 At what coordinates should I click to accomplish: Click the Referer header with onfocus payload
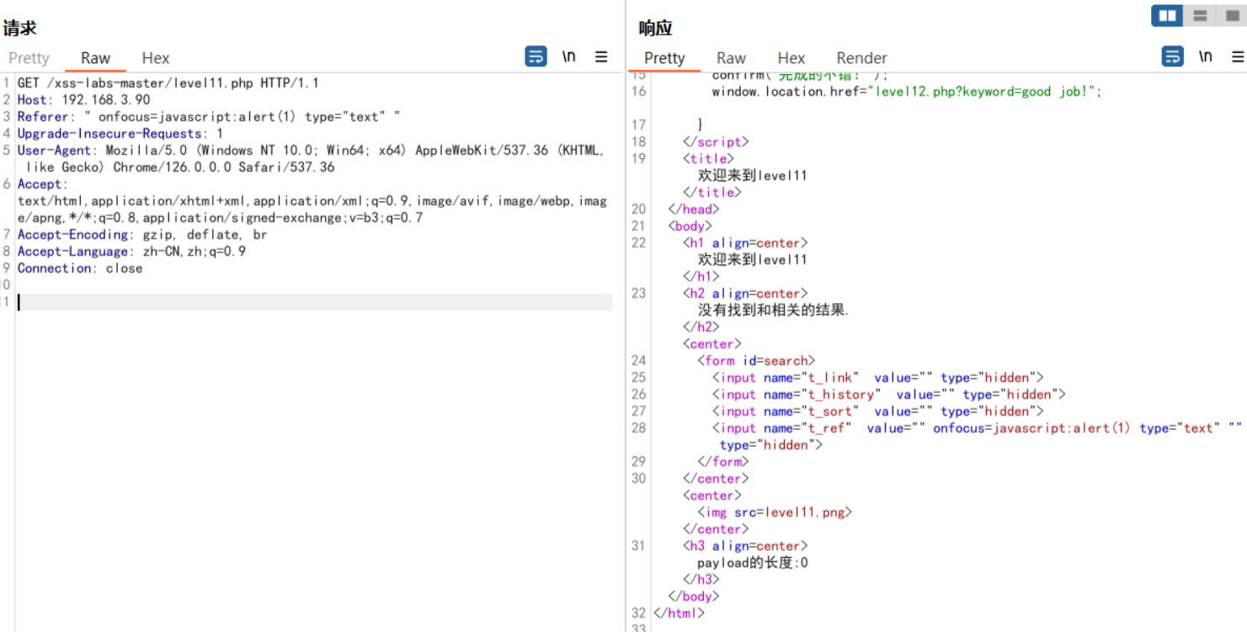point(209,117)
